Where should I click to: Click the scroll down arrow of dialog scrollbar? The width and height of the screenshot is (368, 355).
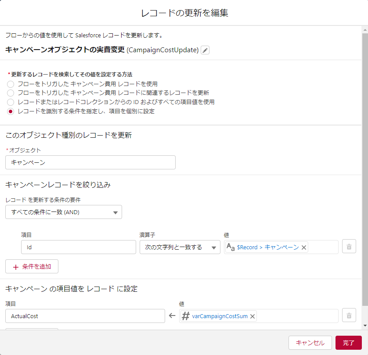(365, 325)
